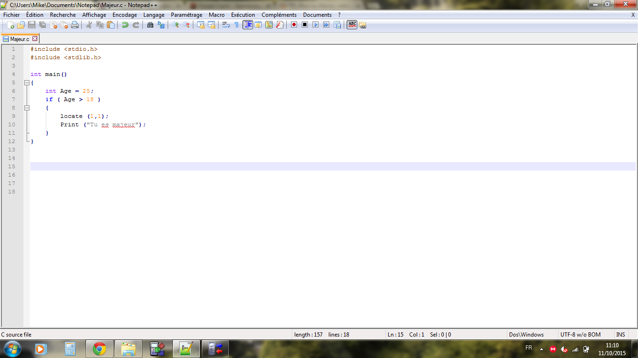The image size is (638, 358).
Task: Click the line number 9 in margin
Action: pos(13,116)
